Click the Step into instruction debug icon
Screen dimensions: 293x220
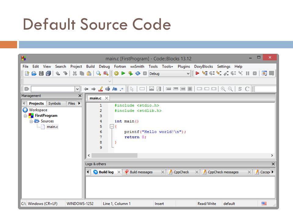[x=241, y=73]
